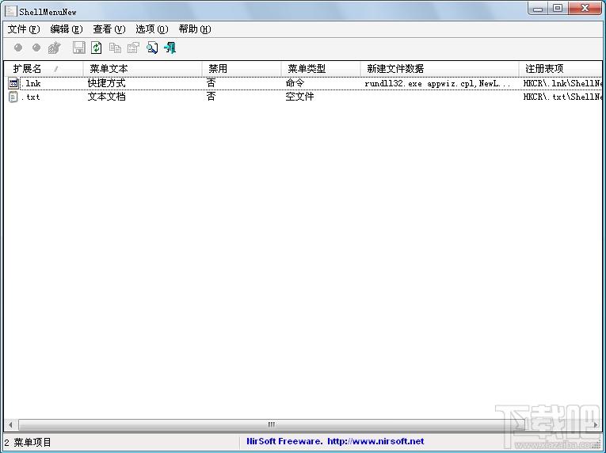Click the 文本文档 menu text cell
Image resolution: width=606 pixels, height=453 pixels.
pyautogui.click(x=106, y=97)
